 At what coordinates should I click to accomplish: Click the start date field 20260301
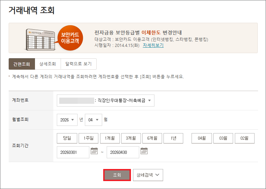coord(73,152)
